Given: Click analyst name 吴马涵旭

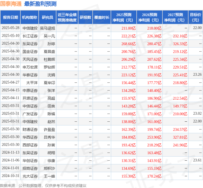Looking at the screenshot, I should (x=47, y=28).
